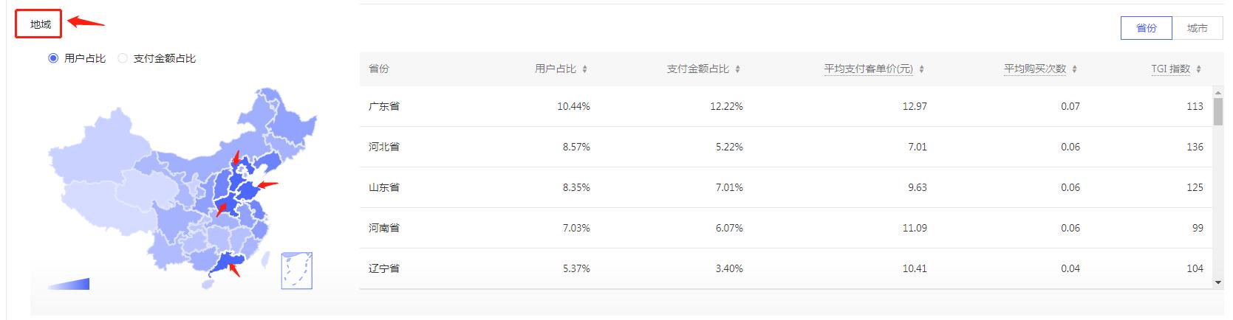Sort by 平均支付客单价 column arrows

[921, 69]
